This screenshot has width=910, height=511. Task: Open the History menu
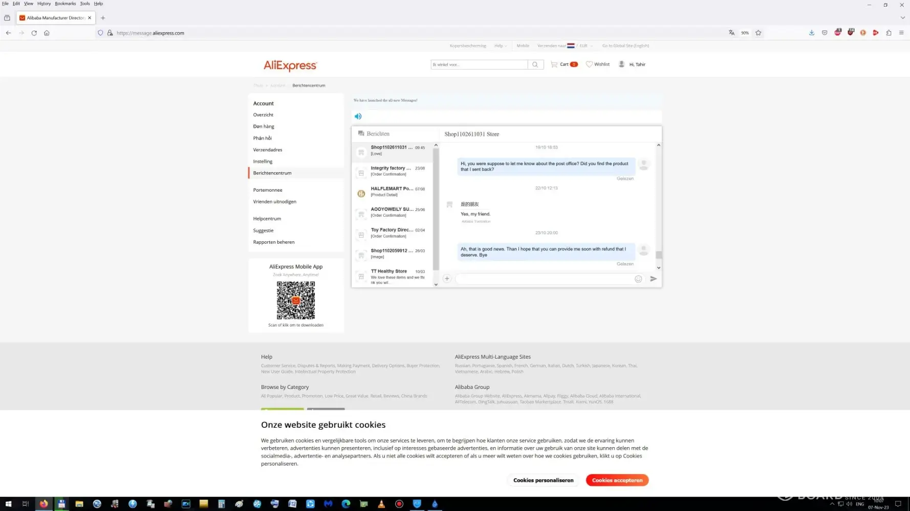pyautogui.click(x=44, y=4)
